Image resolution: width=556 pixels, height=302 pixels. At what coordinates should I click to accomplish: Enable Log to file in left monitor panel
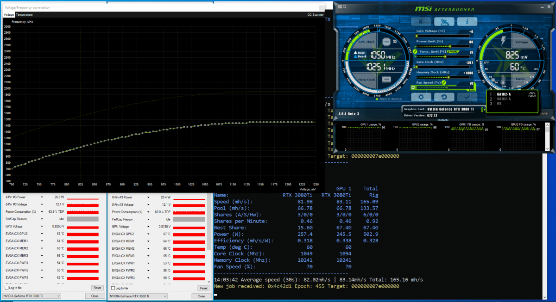pyautogui.click(x=6, y=288)
